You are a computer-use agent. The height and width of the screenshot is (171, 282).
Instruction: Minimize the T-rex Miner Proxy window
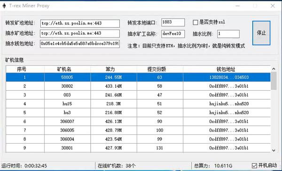(x=238, y=6)
